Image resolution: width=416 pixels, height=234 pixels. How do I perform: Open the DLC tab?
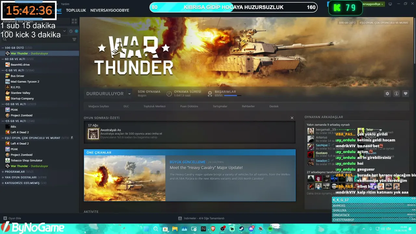point(126,106)
